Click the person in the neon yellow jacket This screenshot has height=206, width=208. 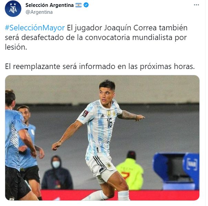(x=129, y=171)
